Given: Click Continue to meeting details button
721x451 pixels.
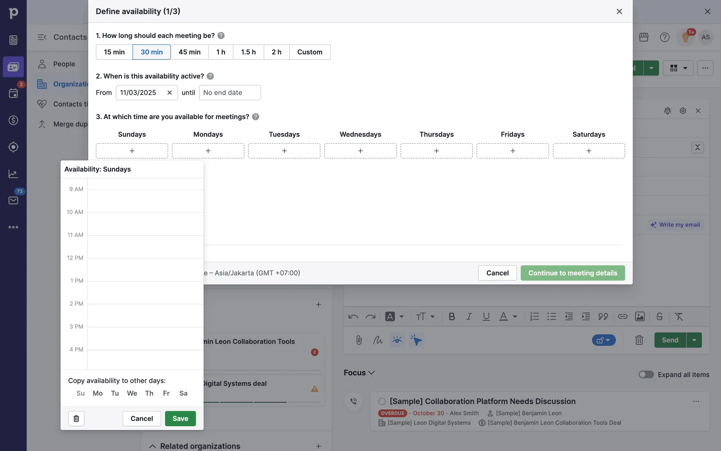Looking at the screenshot, I should point(572,273).
